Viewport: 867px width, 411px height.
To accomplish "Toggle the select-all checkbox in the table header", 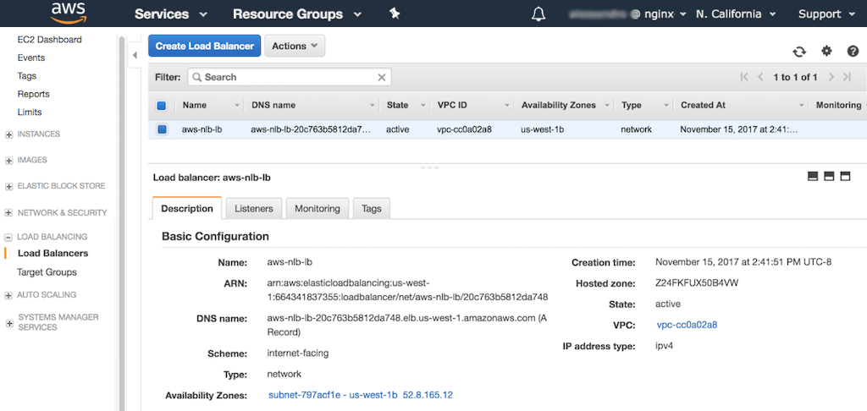I will 162,106.
